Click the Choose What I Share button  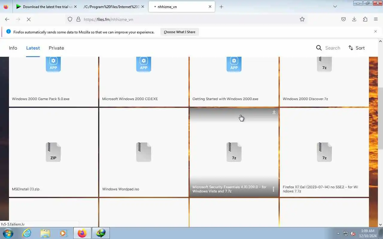tap(180, 32)
